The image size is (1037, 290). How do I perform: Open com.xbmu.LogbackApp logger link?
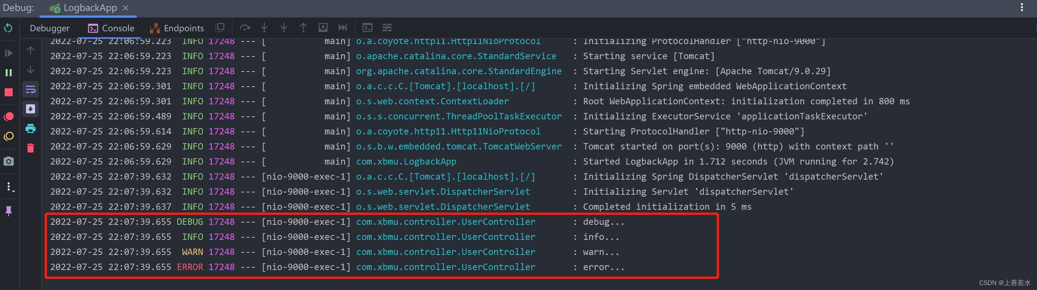click(406, 162)
